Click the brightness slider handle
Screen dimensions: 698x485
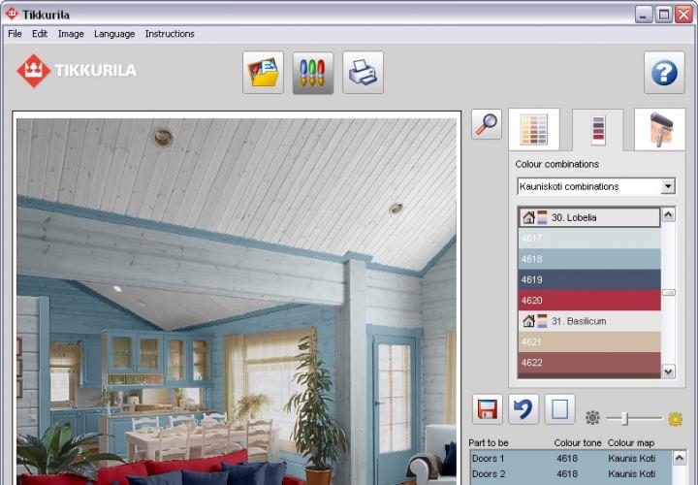[x=625, y=418]
